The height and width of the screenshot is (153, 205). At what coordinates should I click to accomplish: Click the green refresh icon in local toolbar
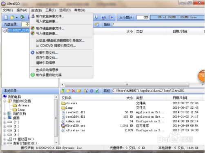point(97,91)
